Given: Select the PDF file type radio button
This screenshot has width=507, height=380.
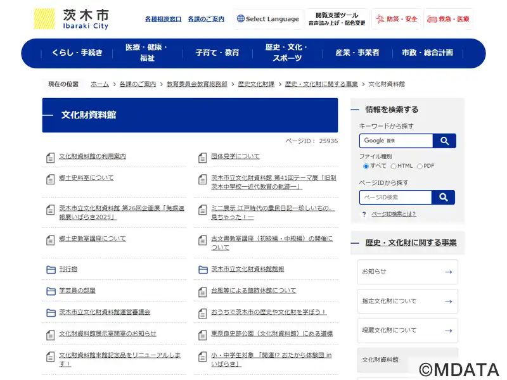Looking at the screenshot, I should (x=420, y=166).
